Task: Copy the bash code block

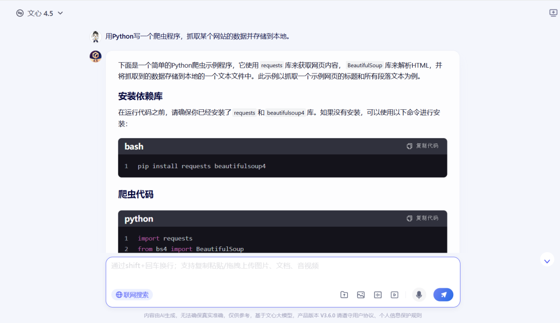Action: (x=422, y=146)
